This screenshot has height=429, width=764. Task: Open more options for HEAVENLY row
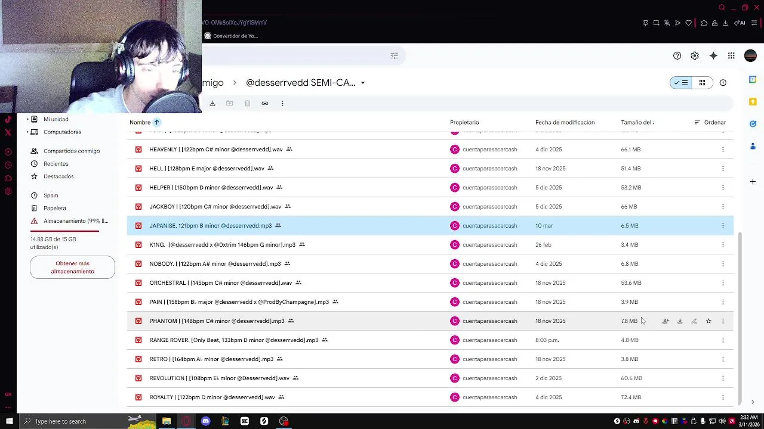723,150
